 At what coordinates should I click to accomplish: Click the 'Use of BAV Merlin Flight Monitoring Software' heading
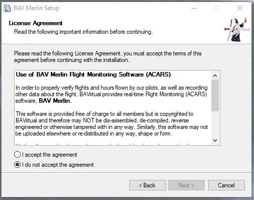coord(93,75)
